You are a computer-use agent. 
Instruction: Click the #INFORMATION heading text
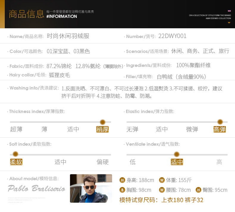click(62, 16)
